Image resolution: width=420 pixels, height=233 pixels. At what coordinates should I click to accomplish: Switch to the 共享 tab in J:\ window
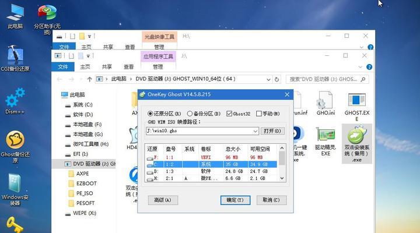pos(107,67)
